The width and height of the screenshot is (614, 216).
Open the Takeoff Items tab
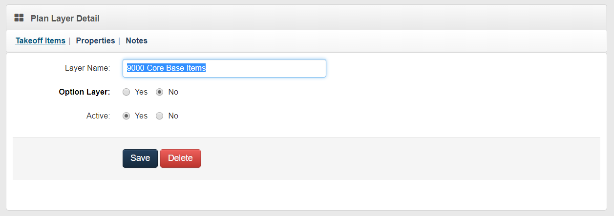coord(41,41)
